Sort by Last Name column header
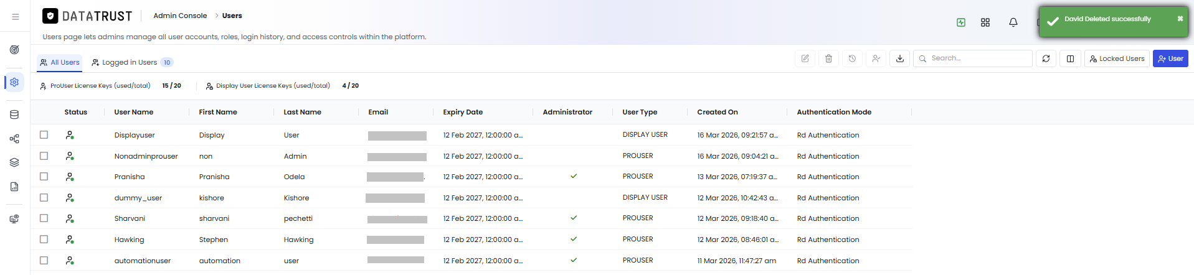 (302, 112)
